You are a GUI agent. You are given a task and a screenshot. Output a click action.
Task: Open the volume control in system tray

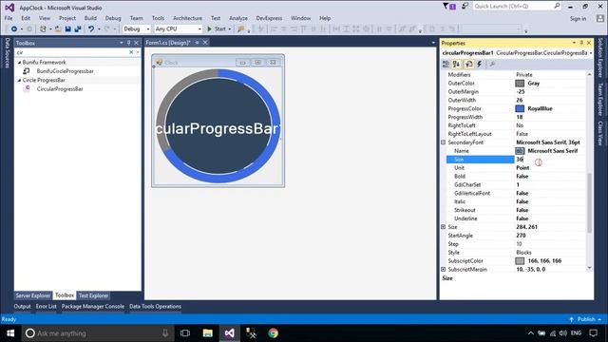(x=563, y=333)
